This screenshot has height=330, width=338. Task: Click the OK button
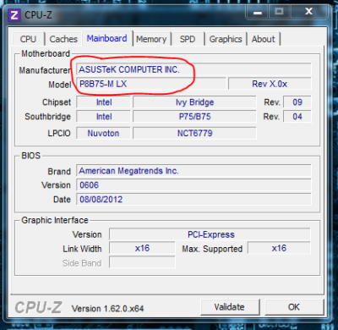click(x=294, y=307)
